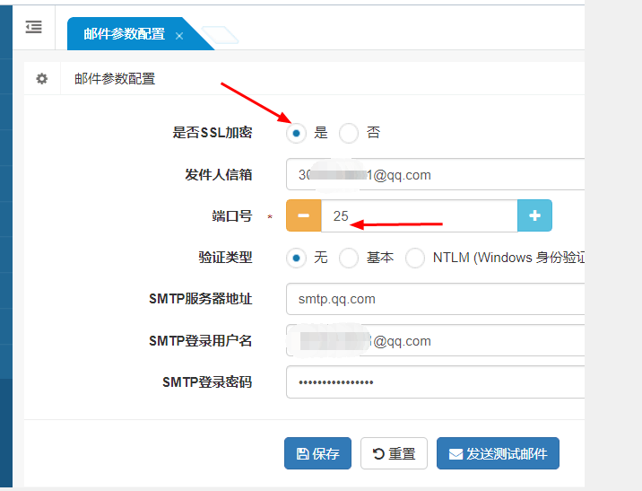Focus the SMTP登录用户名 field
The height and width of the screenshot is (491, 642).
click(x=435, y=341)
